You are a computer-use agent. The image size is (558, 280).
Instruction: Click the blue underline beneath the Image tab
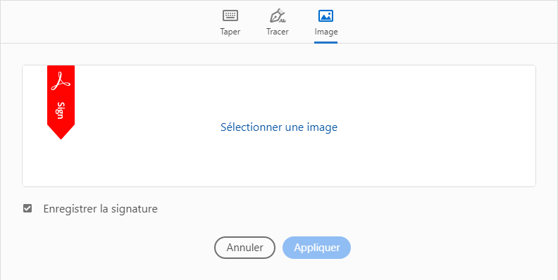(x=325, y=42)
